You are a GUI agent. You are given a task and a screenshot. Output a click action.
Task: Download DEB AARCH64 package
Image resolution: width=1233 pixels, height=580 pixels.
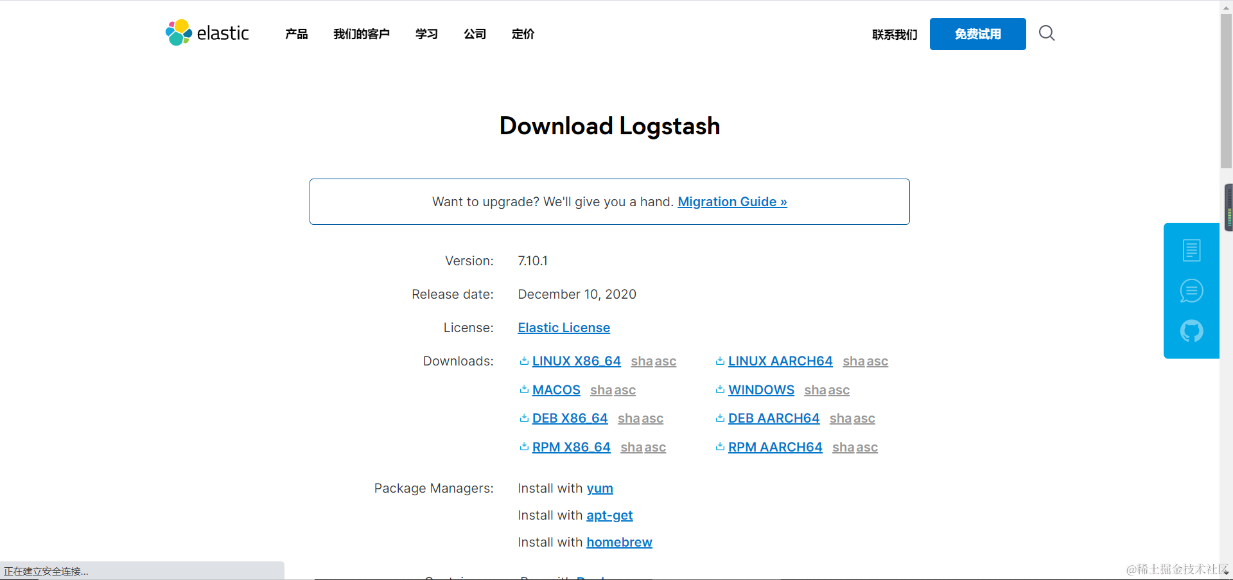coord(774,418)
